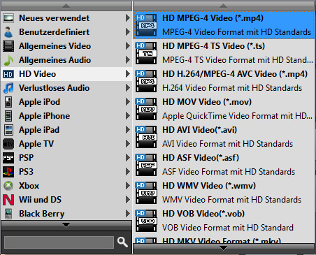The width and height of the screenshot is (316, 255).
Task: Click the HD MOV filmstrip icon
Action: pos(146,109)
